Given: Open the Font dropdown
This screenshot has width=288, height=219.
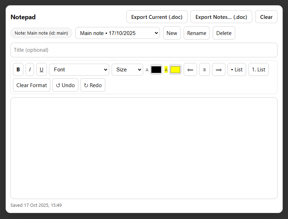Looking at the screenshot, I should coord(79,70).
